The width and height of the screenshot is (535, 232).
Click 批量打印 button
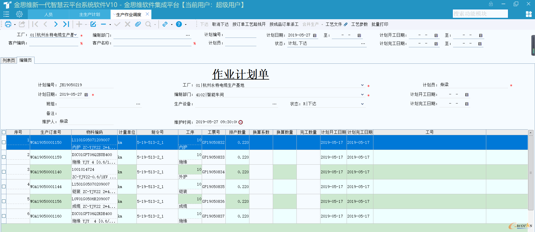click(380, 24)
